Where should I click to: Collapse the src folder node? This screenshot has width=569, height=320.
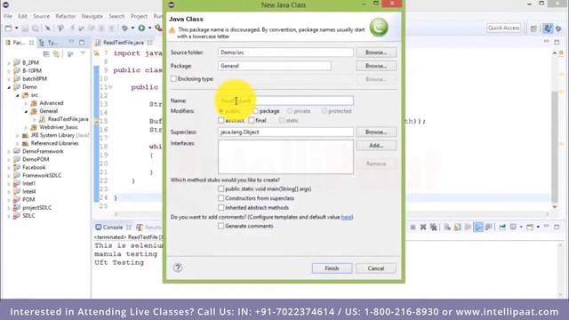[x=18, y=95]
